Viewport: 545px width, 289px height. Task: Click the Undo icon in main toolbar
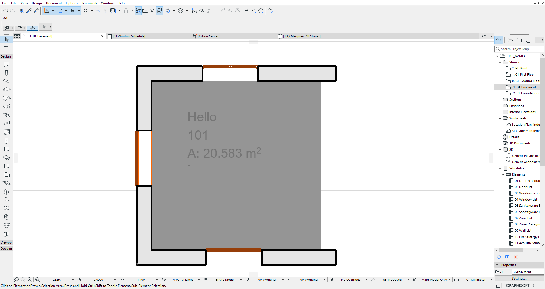point(5,11)
